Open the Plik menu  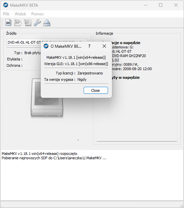point(6,14)
